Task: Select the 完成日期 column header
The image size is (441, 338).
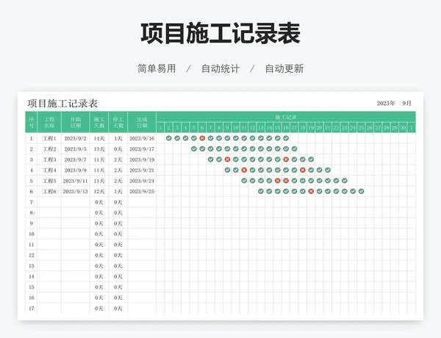Action: coord(142,122)
